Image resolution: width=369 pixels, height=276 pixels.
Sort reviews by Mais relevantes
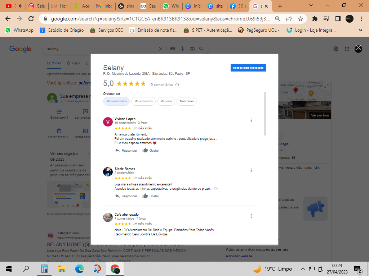pos(116,101)
